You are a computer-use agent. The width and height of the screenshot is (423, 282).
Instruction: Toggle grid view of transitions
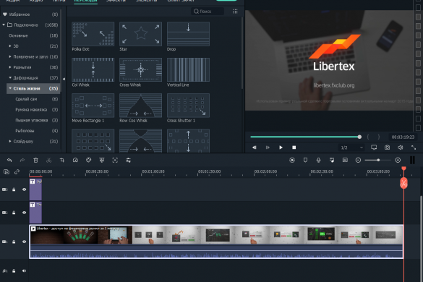(235, 12)
